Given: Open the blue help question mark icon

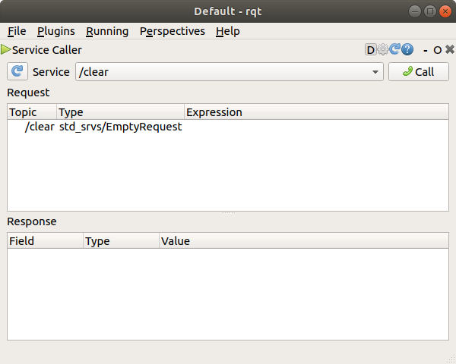Looking at the screenshot, I should [407, 50].
